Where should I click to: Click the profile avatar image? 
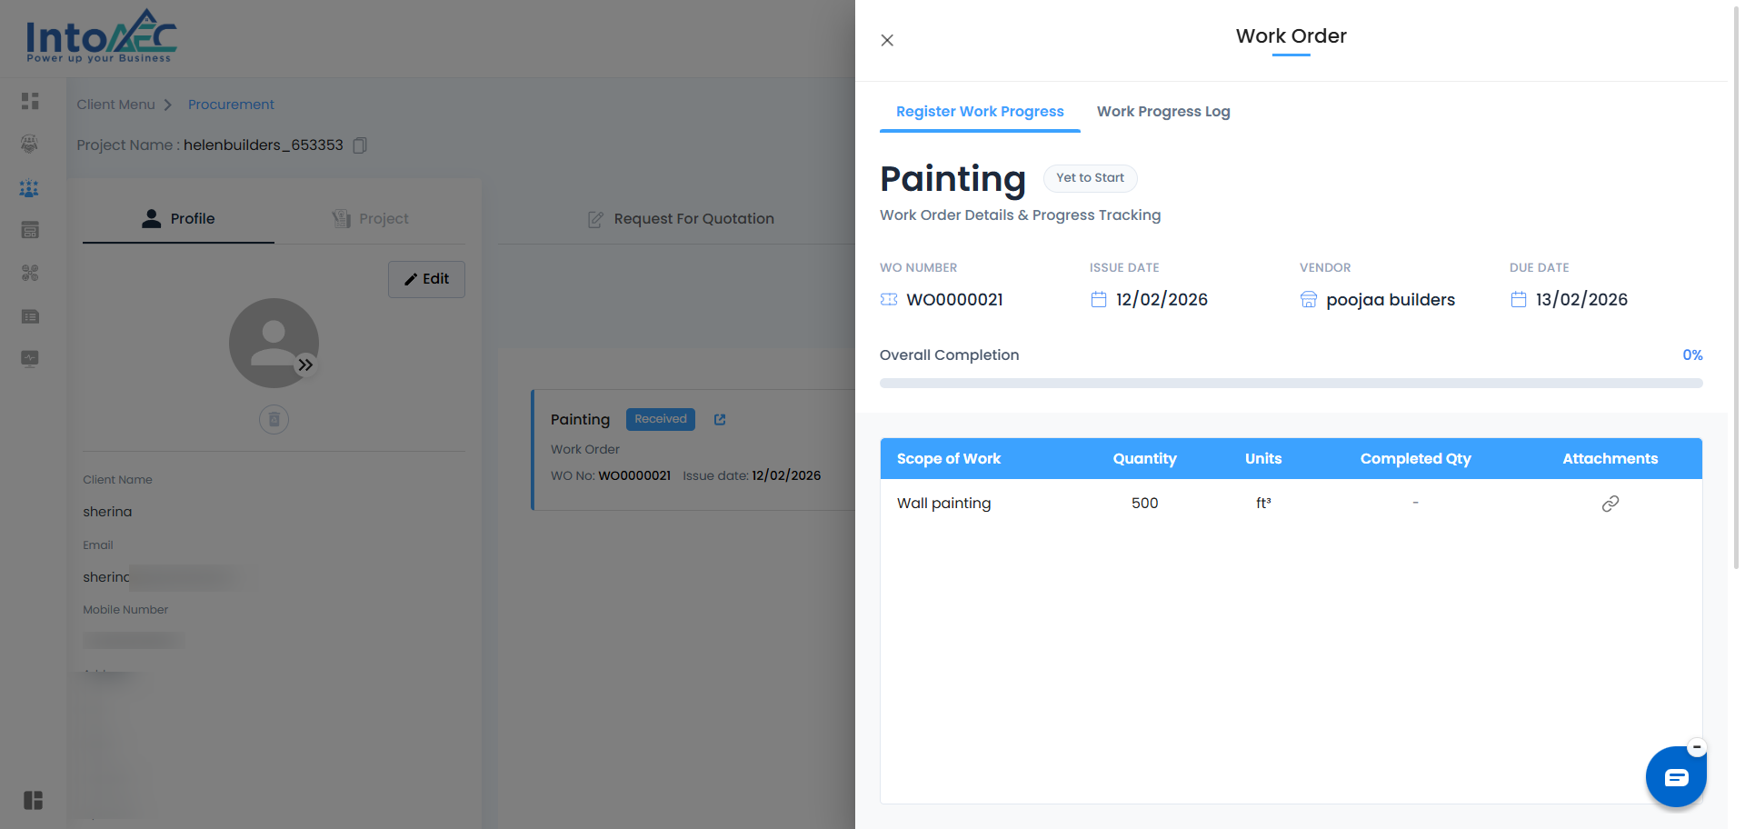click(x=274, y=343)
